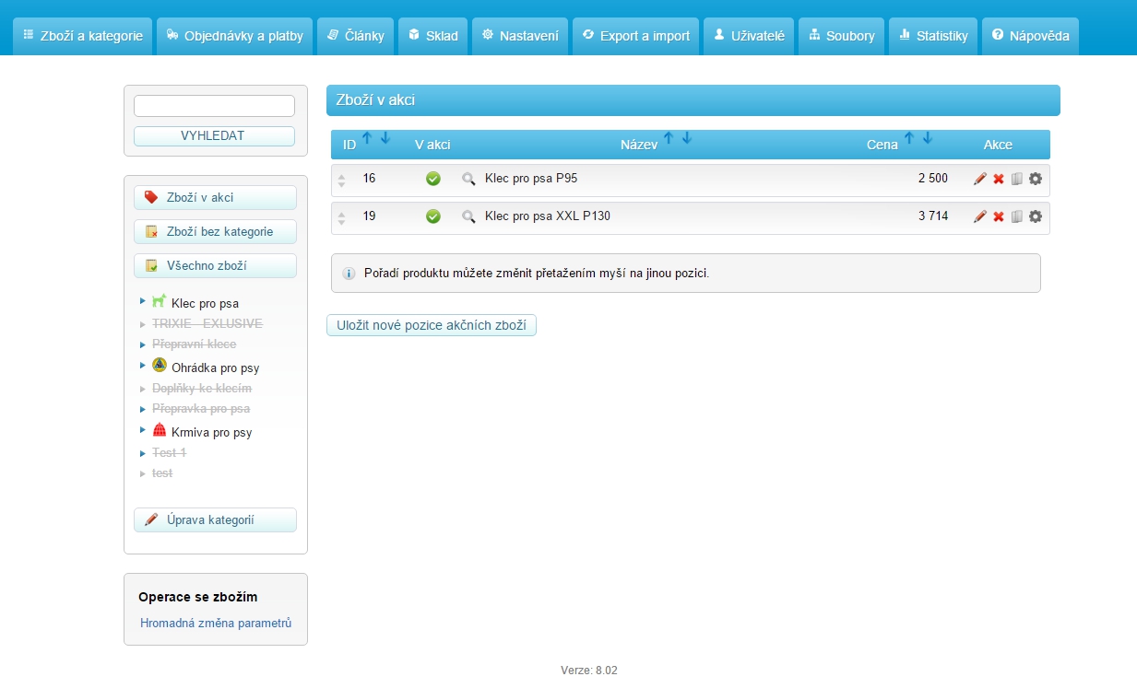Click the reorder handle on row ID 16
Viewport: 1137px width, 700px height.
(342, 180)
